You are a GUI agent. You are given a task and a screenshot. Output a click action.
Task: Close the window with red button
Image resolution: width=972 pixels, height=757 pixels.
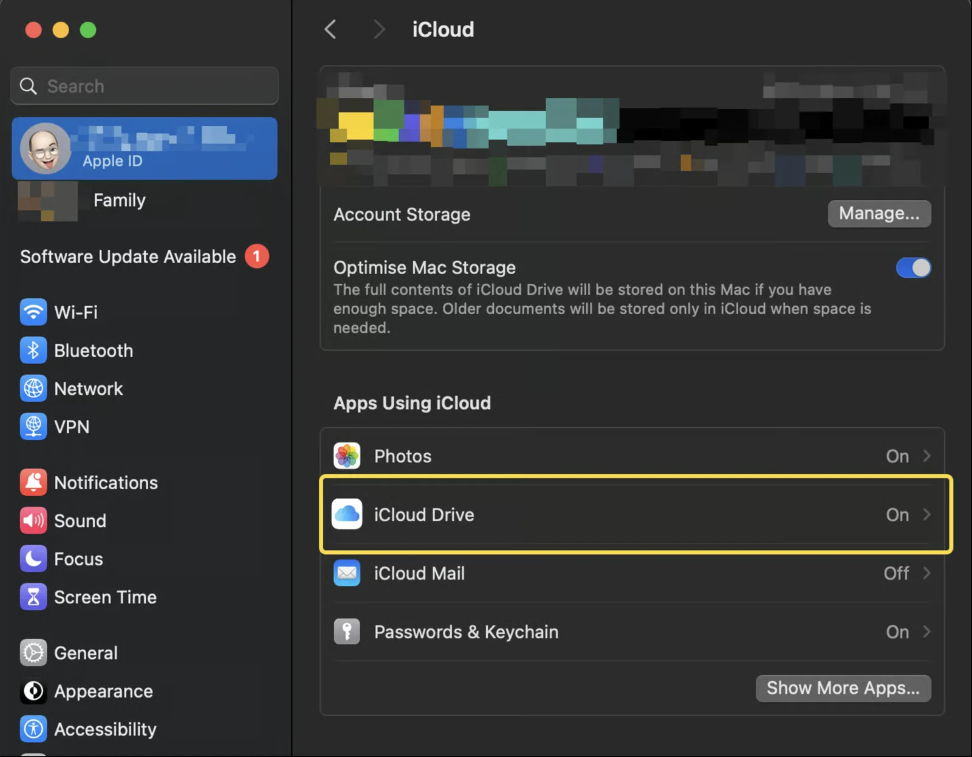[33, 30]
